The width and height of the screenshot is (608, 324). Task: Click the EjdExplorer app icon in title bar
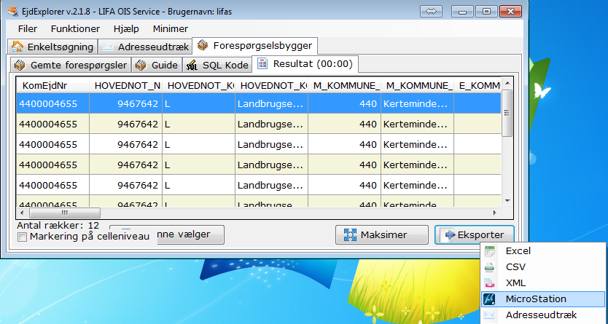click(13, 11)
